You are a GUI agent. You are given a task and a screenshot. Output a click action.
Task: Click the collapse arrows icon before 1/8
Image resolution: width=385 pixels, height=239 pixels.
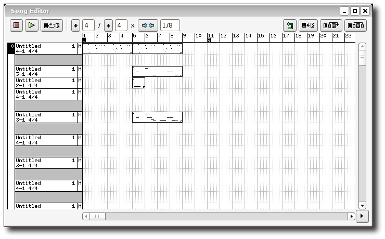pyautogui.click(x=148, y=25)
